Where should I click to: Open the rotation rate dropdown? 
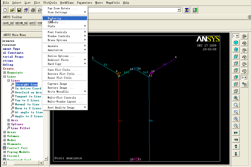pyautogui.click(x=246, y=78)
